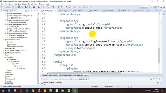
Task: Open File Explorer from the taskbar
Action: click(63, 91)
